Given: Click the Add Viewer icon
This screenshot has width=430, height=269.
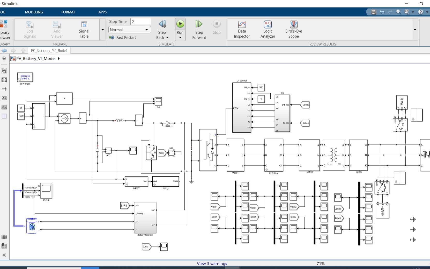Looking at the screenshot, I should [x=56, y=25].
